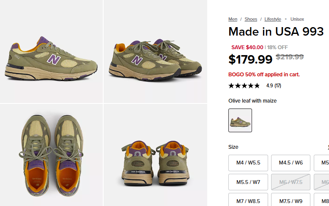Click the five-star rating icons

(x=244, y=86)
